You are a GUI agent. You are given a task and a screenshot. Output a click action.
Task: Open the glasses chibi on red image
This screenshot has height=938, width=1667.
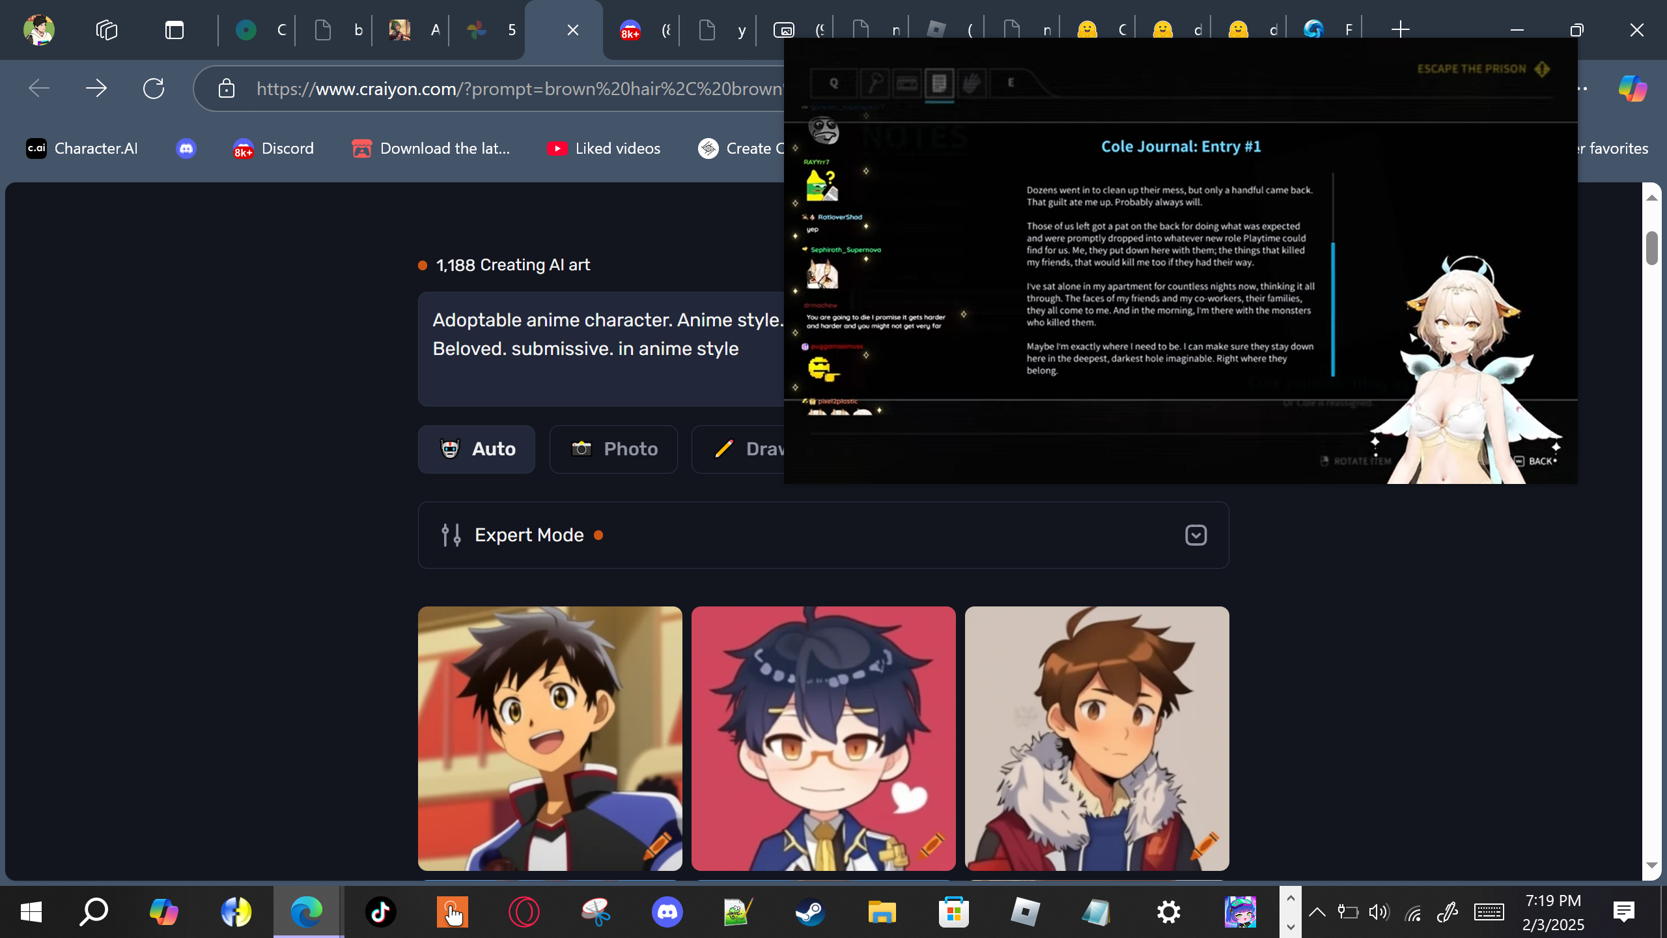pos(824,739)
